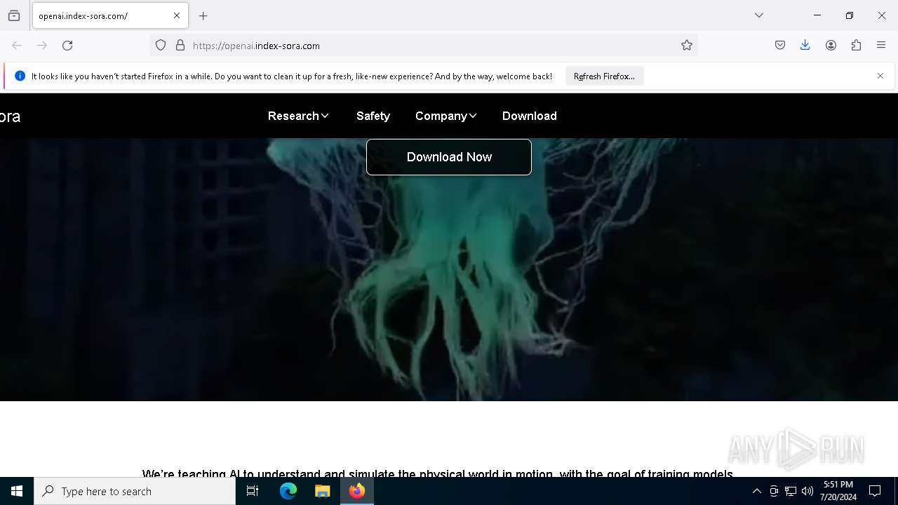
Task: Click the Sora logo text
Action: pos(10,116)
